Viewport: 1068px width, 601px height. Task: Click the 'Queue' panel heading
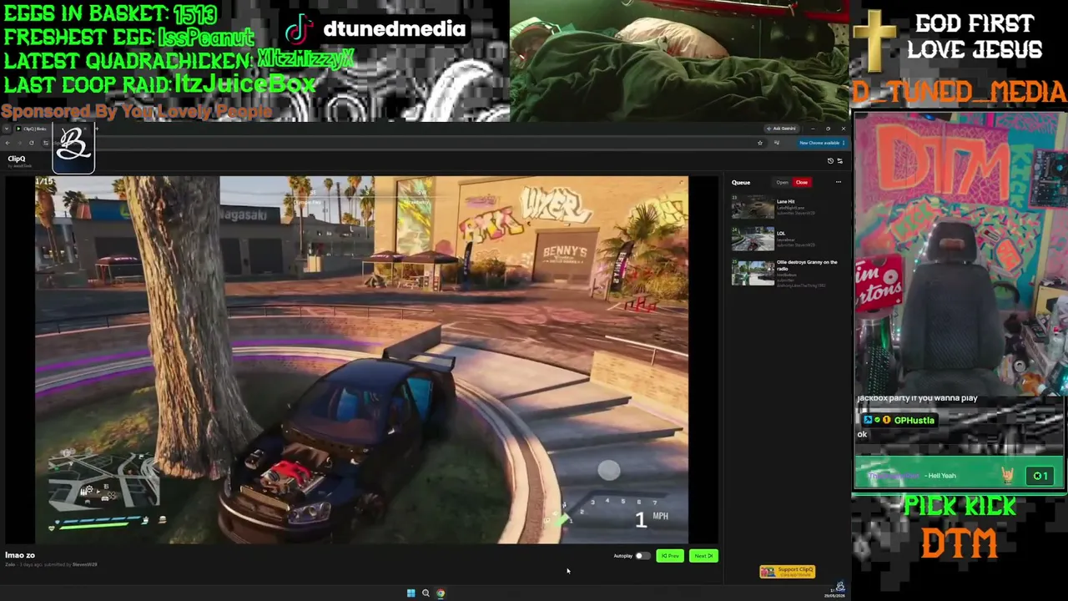click(741, 183)
